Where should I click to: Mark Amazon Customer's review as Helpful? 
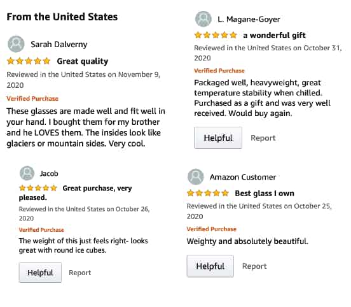[210, 266]
